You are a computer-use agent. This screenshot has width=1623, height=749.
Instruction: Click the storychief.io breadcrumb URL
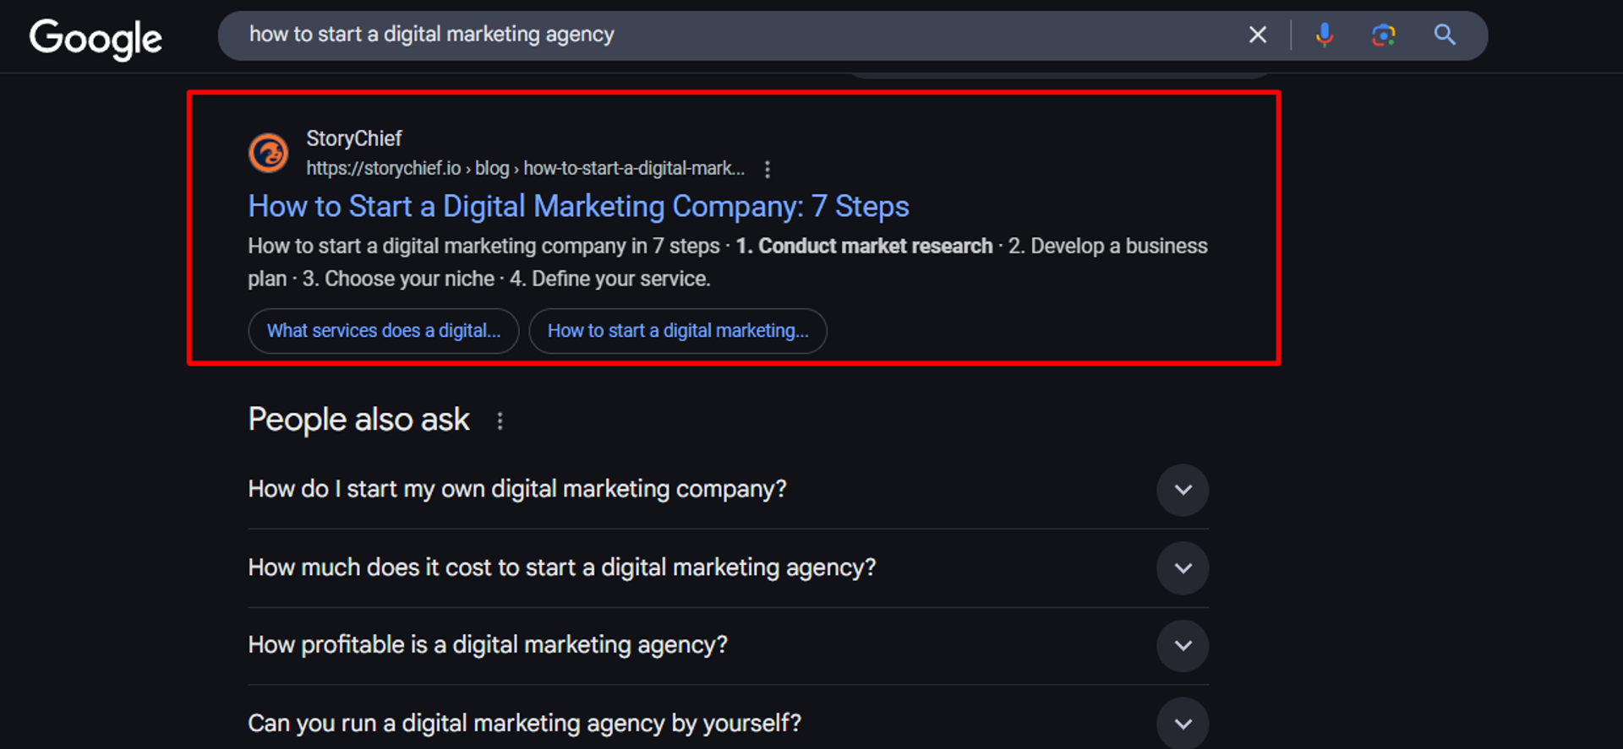(x=525, y=168)
